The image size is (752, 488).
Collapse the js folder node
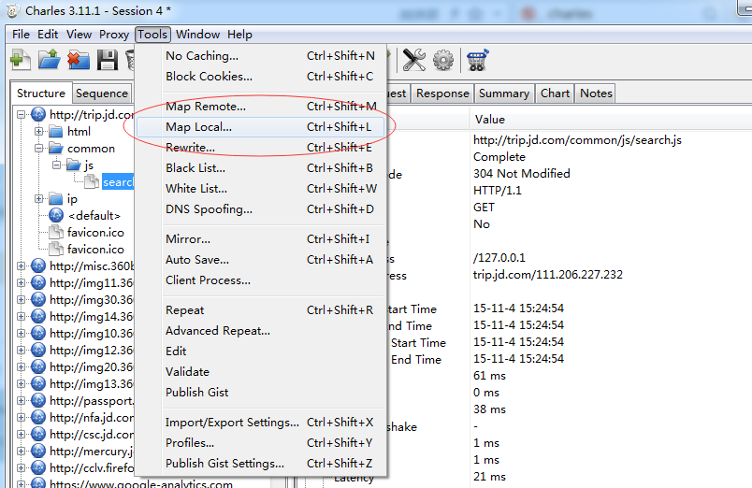(x=56, y=165)
